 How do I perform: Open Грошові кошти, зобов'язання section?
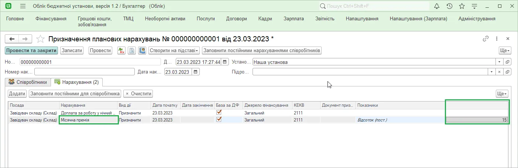95,22
